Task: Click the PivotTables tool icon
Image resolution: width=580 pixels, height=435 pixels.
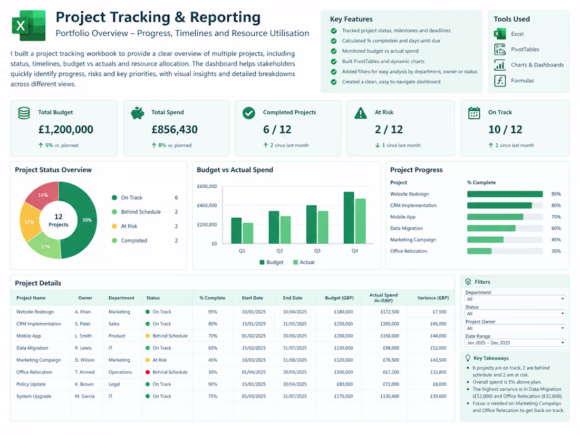Action: pyautogui.click(x=500, y=49)
